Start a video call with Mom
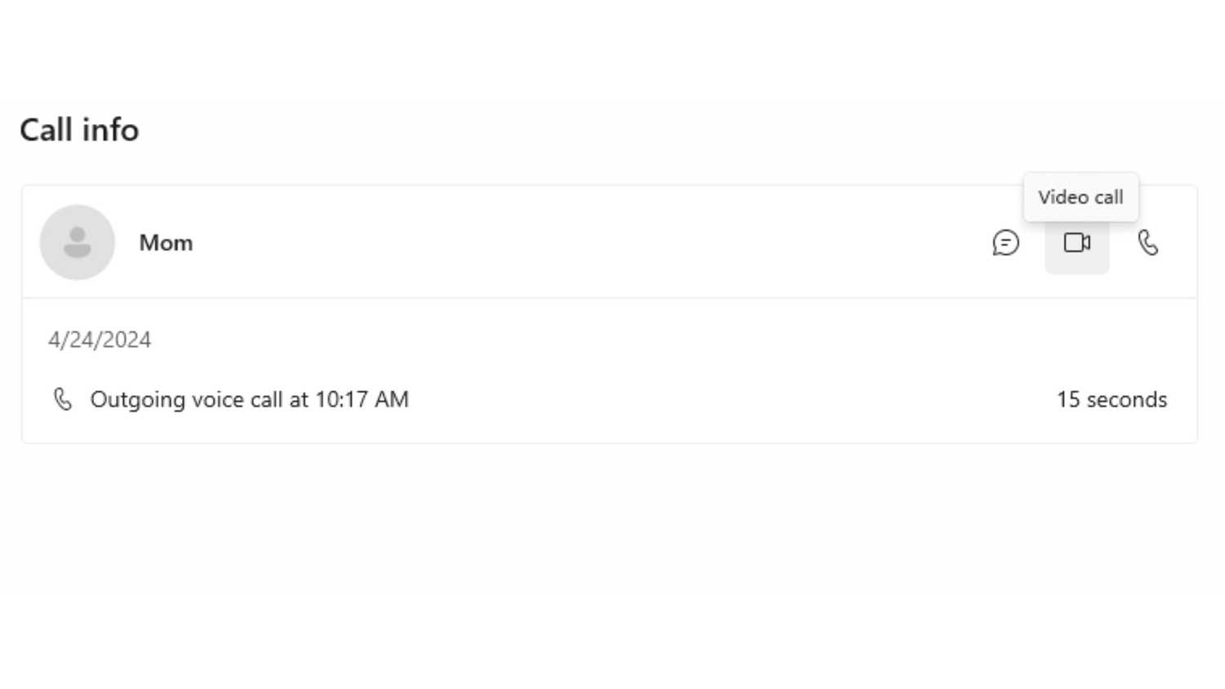Viewport: 1225px width, 689px height. click(x=1076, y=242)
